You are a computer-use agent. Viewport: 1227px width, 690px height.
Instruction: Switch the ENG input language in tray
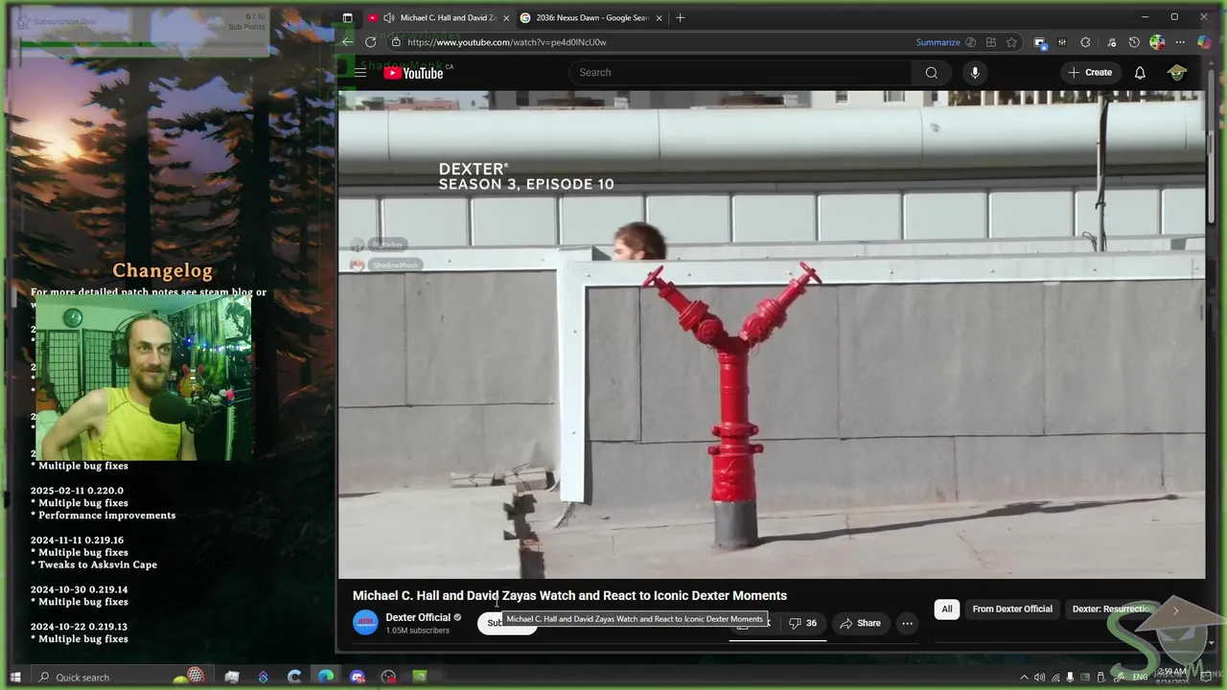(x=1140, y=678)
